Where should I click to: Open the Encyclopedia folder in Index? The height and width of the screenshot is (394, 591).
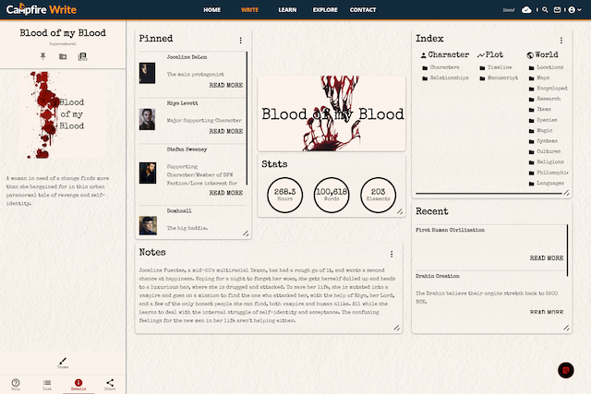tap(548, 89)
